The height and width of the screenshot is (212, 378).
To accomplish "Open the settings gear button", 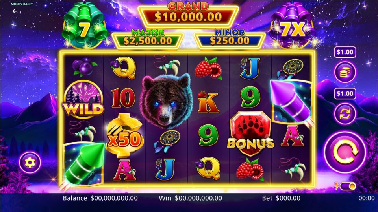I will click(30, 163).
